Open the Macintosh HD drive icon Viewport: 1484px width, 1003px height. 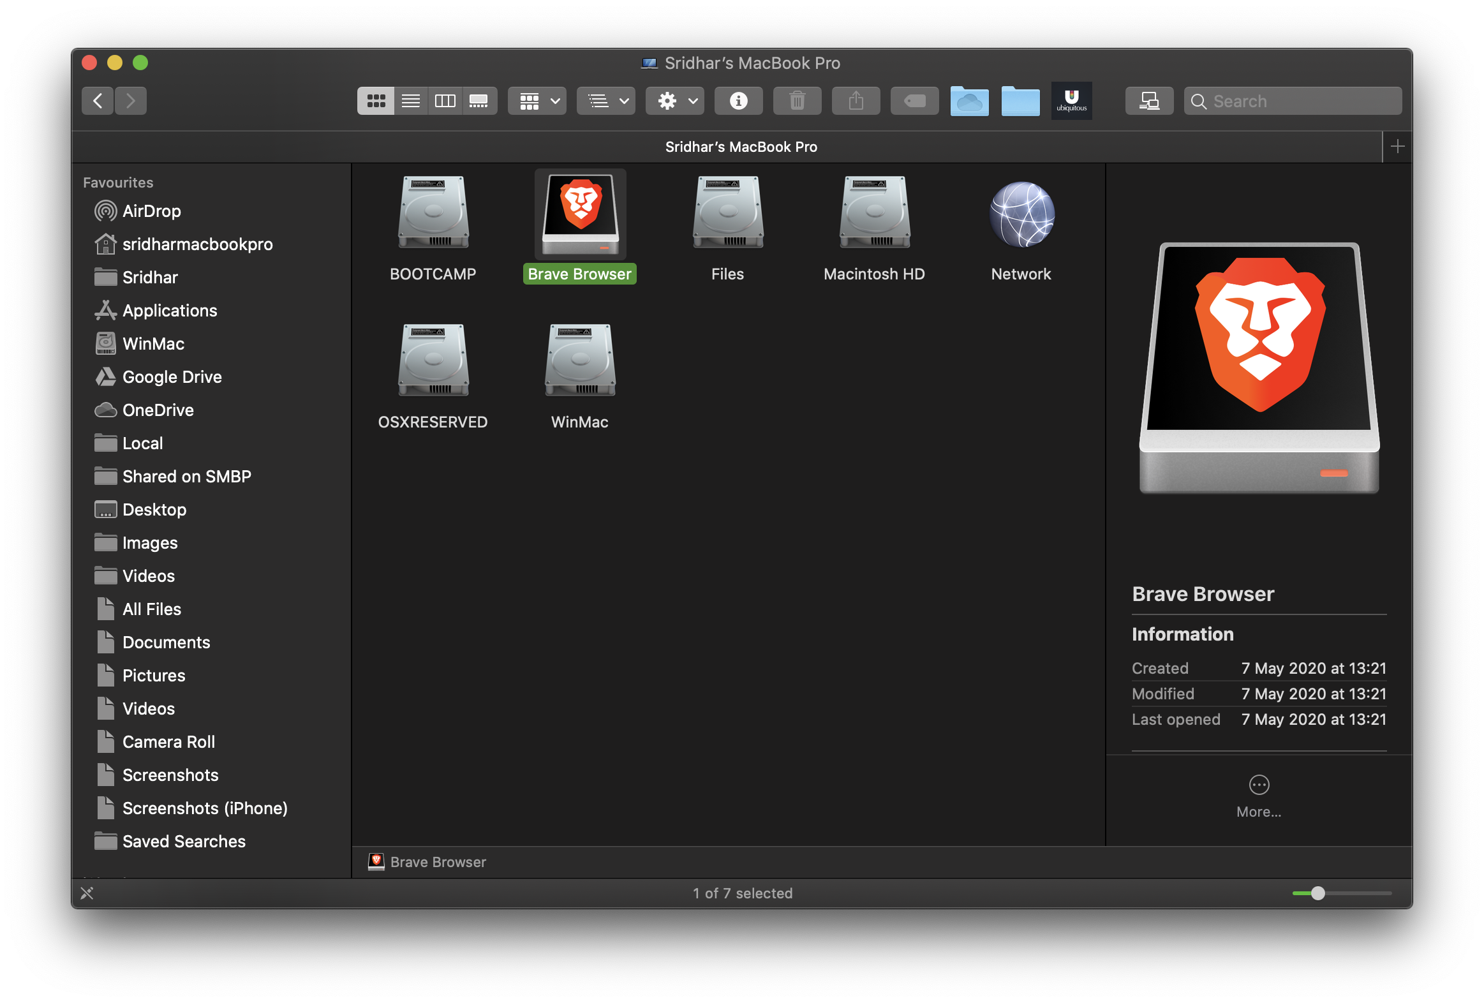(x=874, y=213)
